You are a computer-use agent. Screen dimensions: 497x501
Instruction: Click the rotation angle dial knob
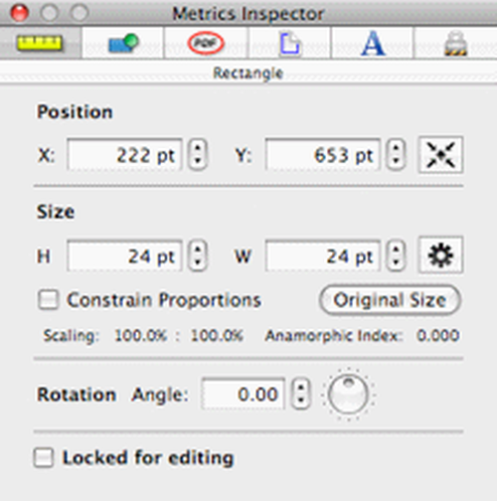(x=348, y=394)
